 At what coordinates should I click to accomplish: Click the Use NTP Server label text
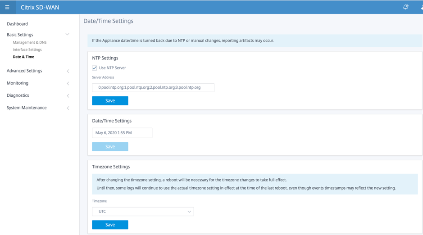click(112, 68)
